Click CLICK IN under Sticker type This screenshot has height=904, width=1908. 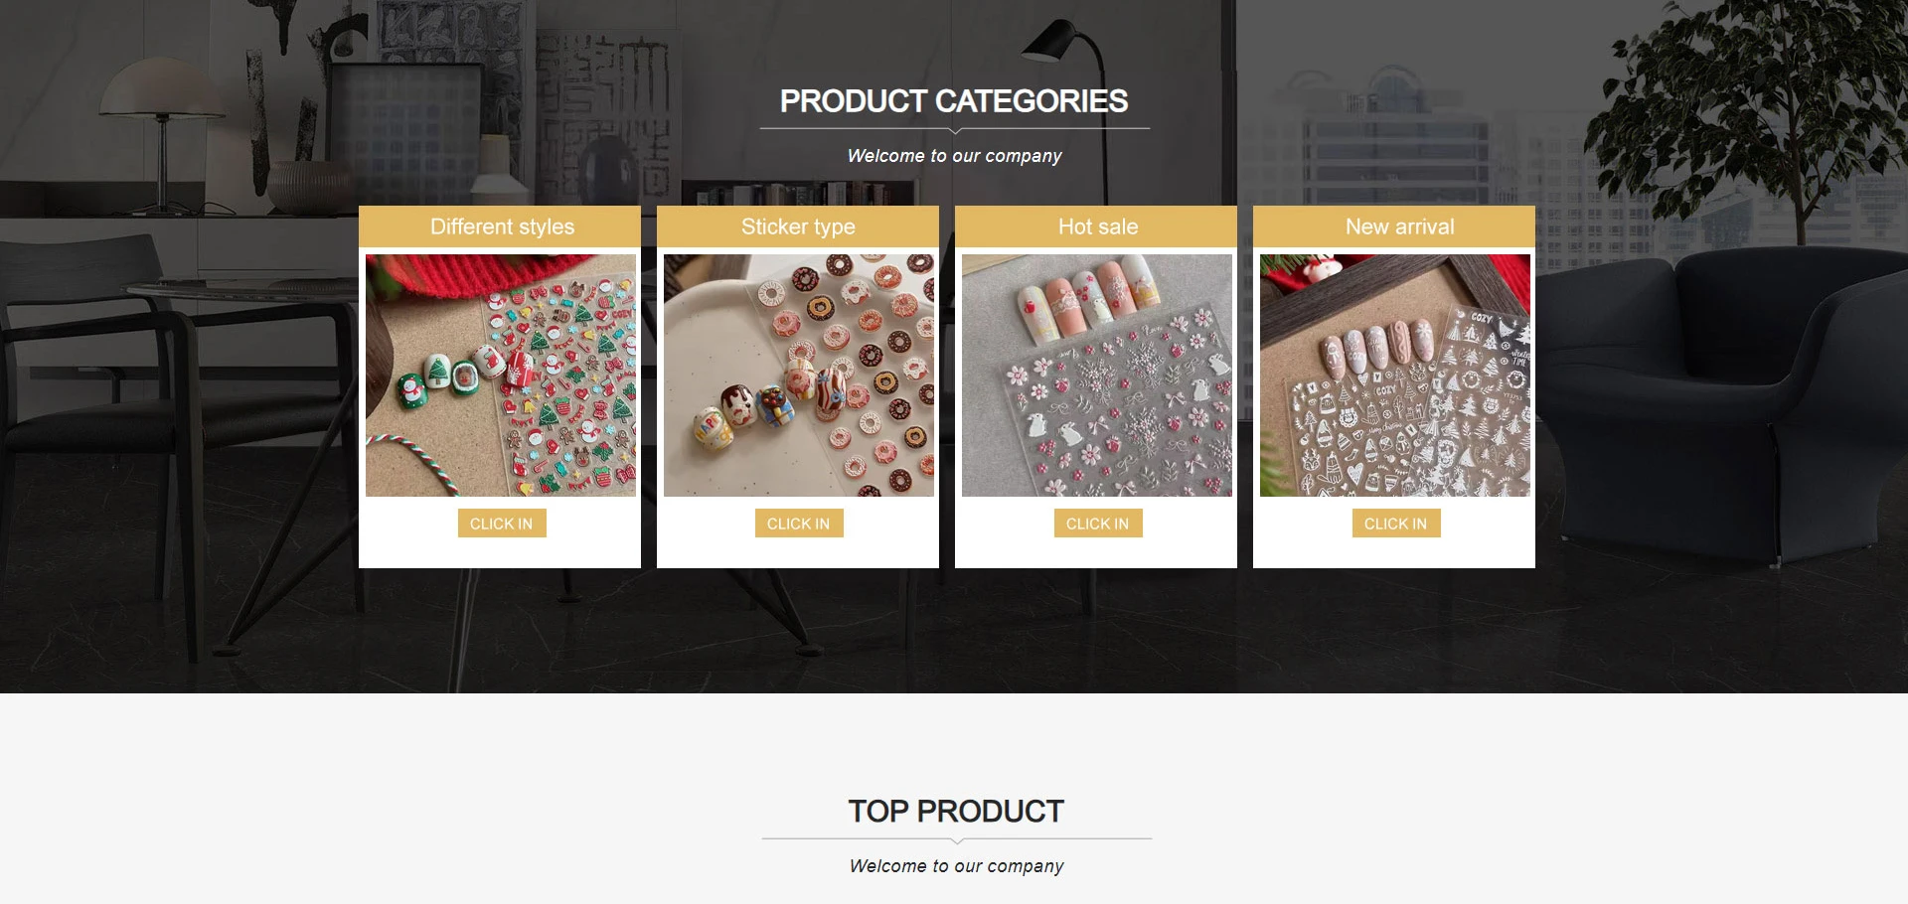pyautogui.click(x=799, y=524)
